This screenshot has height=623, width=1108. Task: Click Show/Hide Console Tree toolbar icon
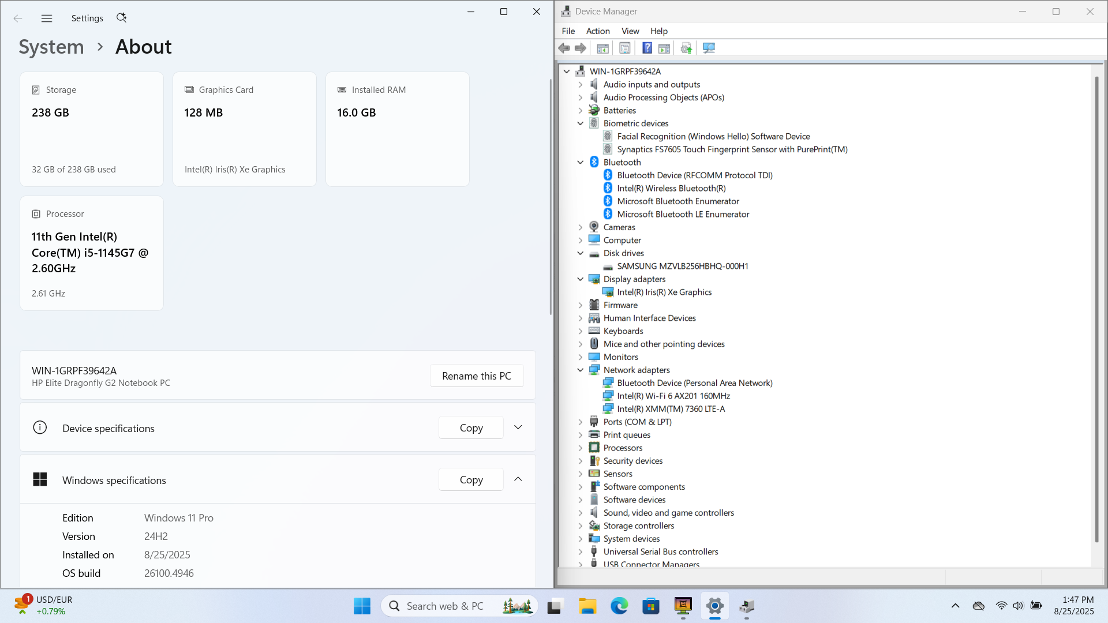602,48
